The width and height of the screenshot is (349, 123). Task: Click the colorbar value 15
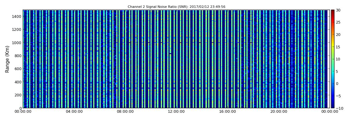point(338,47)
